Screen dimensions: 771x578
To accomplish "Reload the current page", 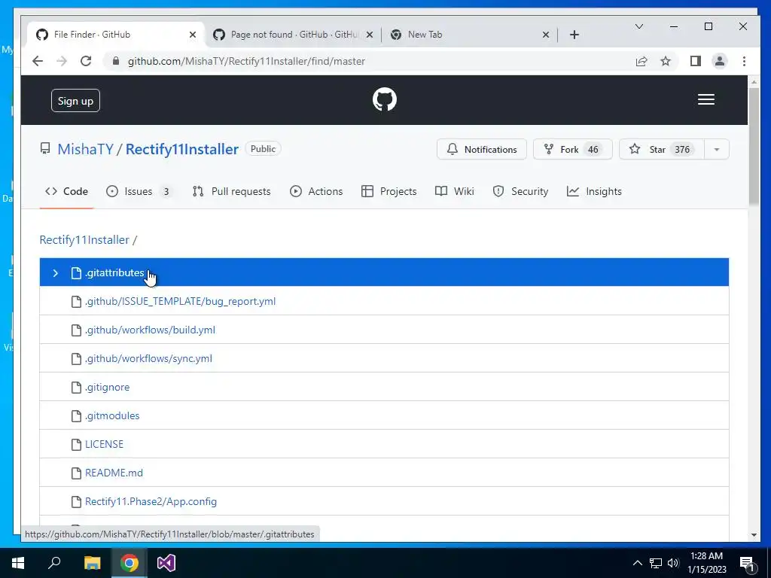I will tap(86, 62).
